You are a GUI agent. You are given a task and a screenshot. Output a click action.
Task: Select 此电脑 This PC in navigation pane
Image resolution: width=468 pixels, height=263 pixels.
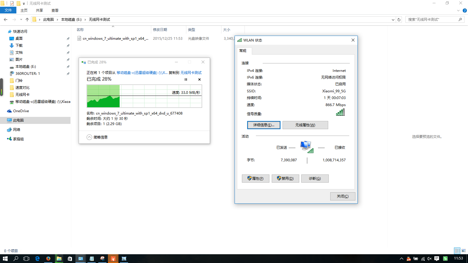click(x=35, y=120)
